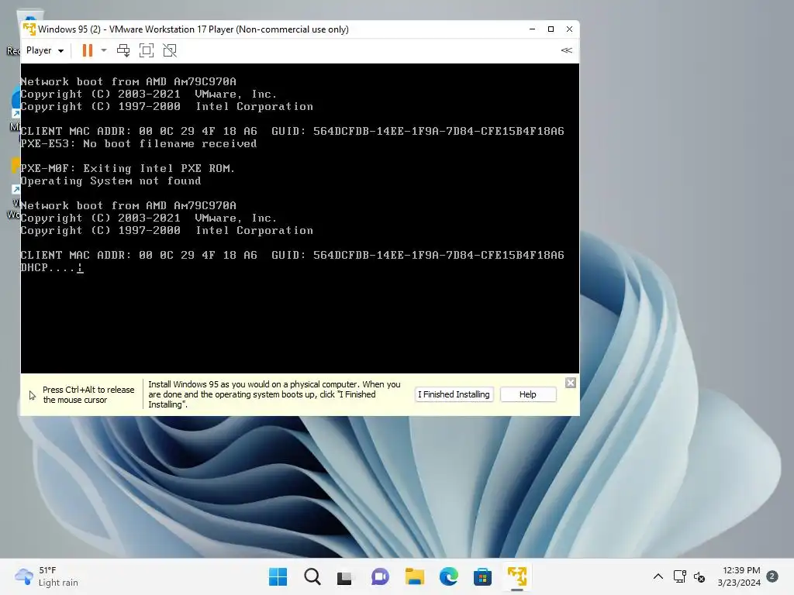This screenshot has height=595, width=794.
Task: Open taskbar Search
Action: tap(312, 576)
